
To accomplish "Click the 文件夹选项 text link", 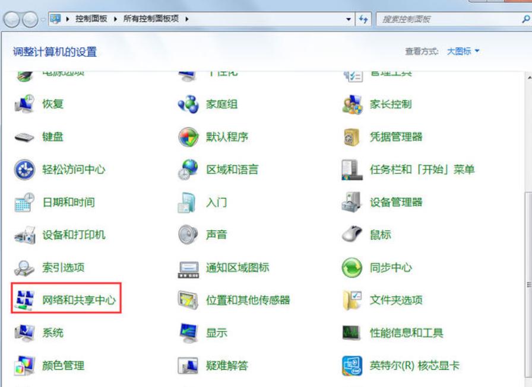I will tap(396, 300).
